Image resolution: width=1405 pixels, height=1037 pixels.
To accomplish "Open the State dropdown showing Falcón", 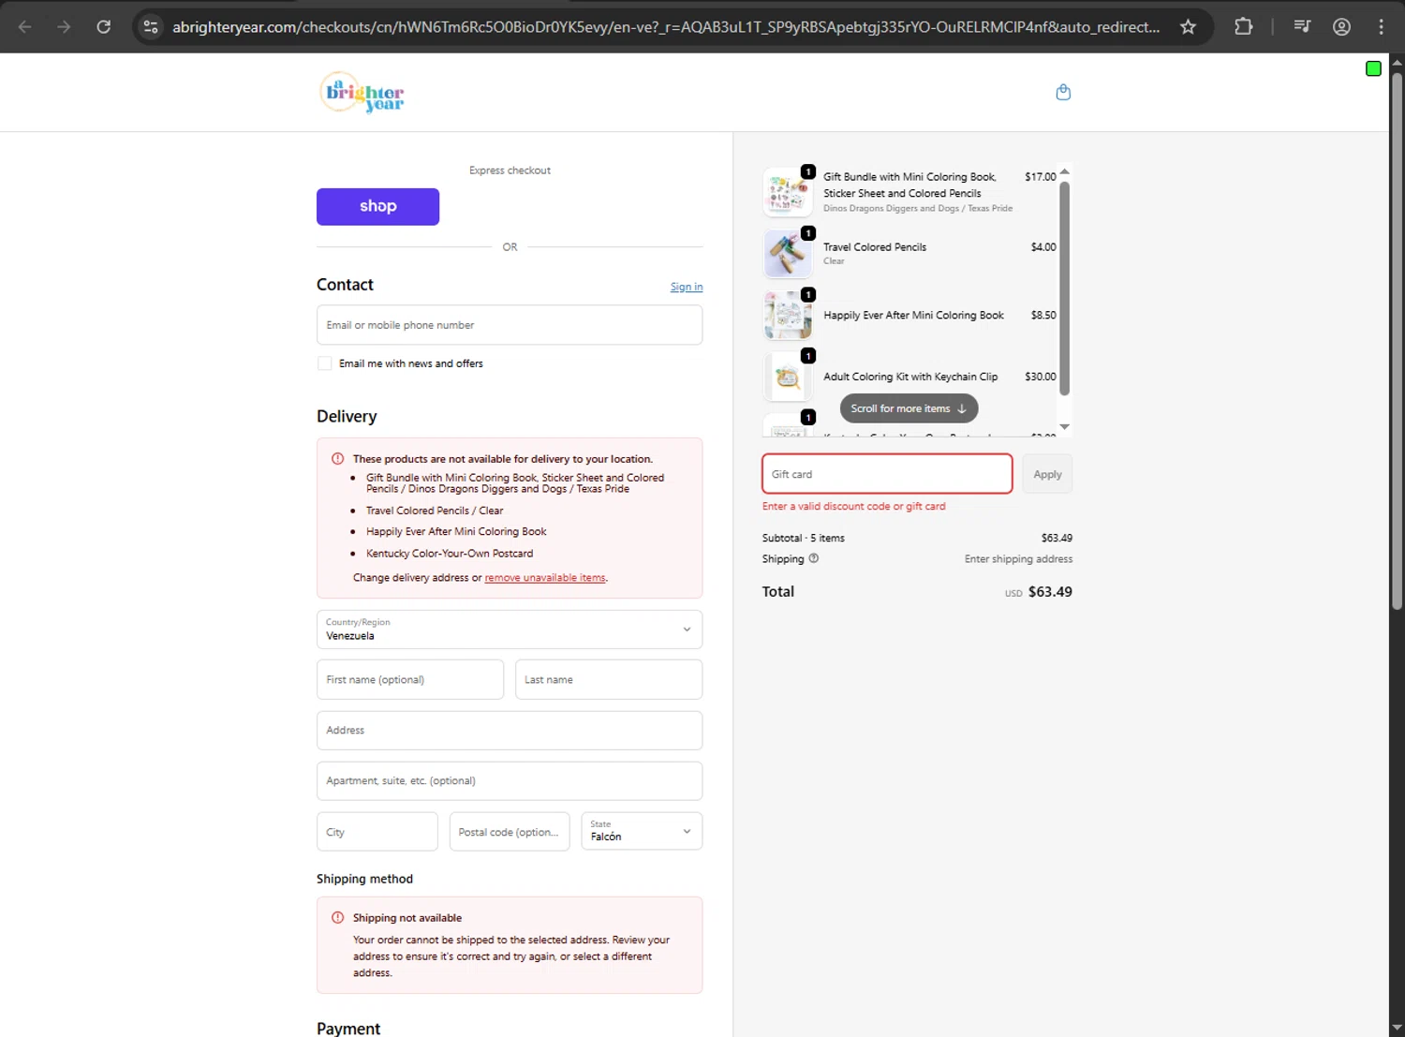I will [x=642, y=831].
